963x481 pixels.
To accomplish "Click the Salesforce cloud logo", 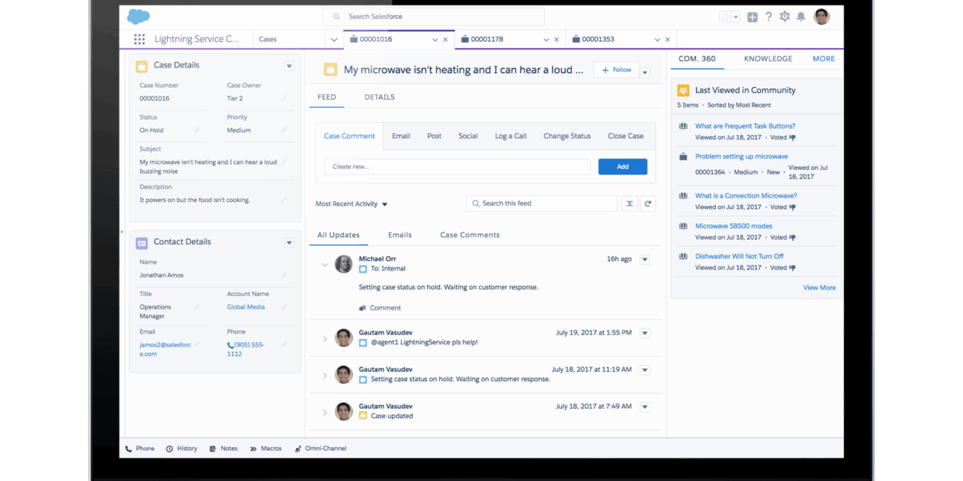I will [138, 17].
